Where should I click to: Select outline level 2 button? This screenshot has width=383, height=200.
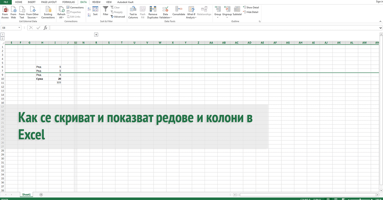[x=2, y=38]
